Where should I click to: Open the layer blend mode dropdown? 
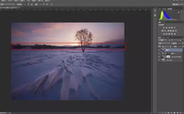point(164,43)
